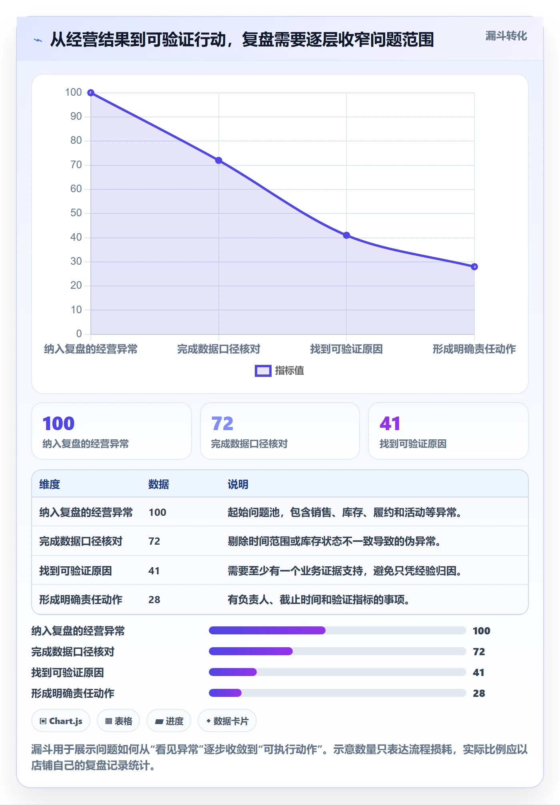Viewport: 560px width, 805px height.
Task: Toggle the 指标值 legend color box
Action: 263,371
